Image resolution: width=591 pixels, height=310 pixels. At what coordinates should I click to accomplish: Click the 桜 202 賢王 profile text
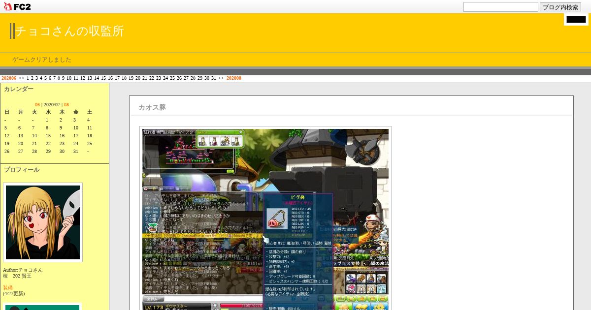click(17, 276)
